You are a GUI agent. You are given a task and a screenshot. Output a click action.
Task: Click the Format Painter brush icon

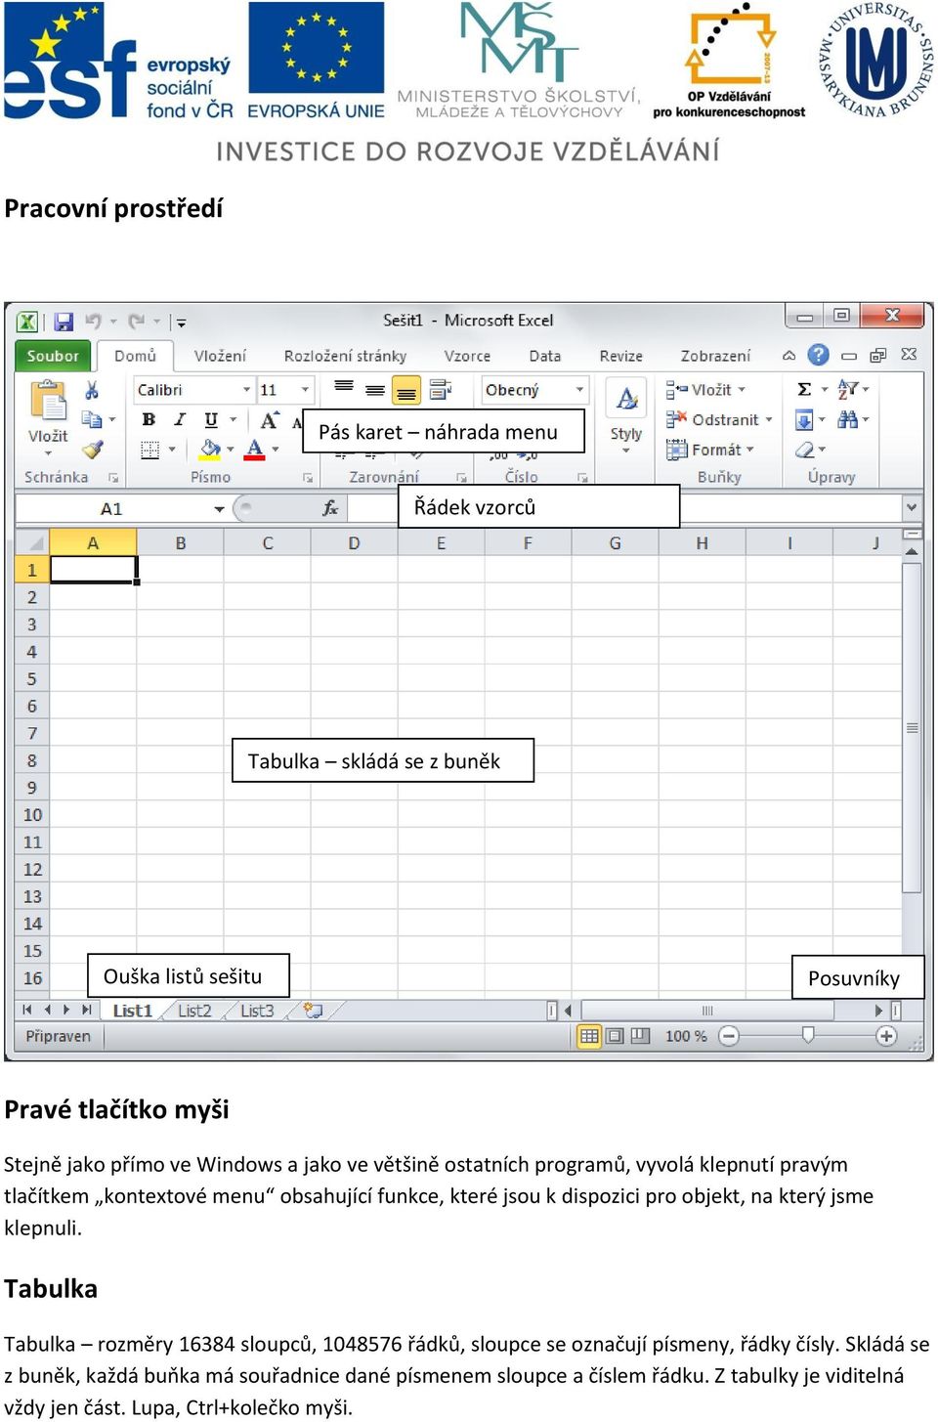(92, 450)
